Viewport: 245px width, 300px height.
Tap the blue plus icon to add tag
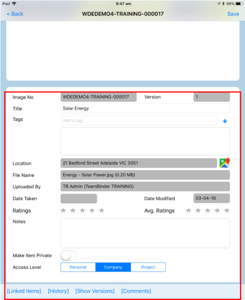coord(225,121)
